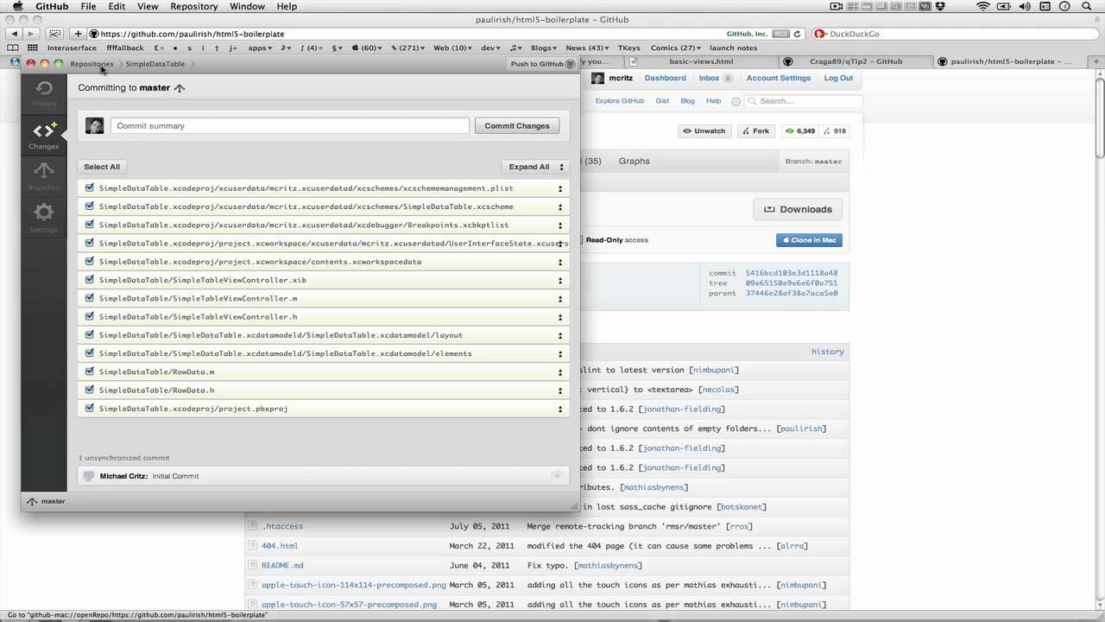Click the RSS badge in address bar
The image size is (1105, 622).
780,34
